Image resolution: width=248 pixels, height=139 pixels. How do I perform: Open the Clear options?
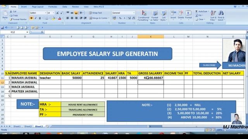coord(200,19)
